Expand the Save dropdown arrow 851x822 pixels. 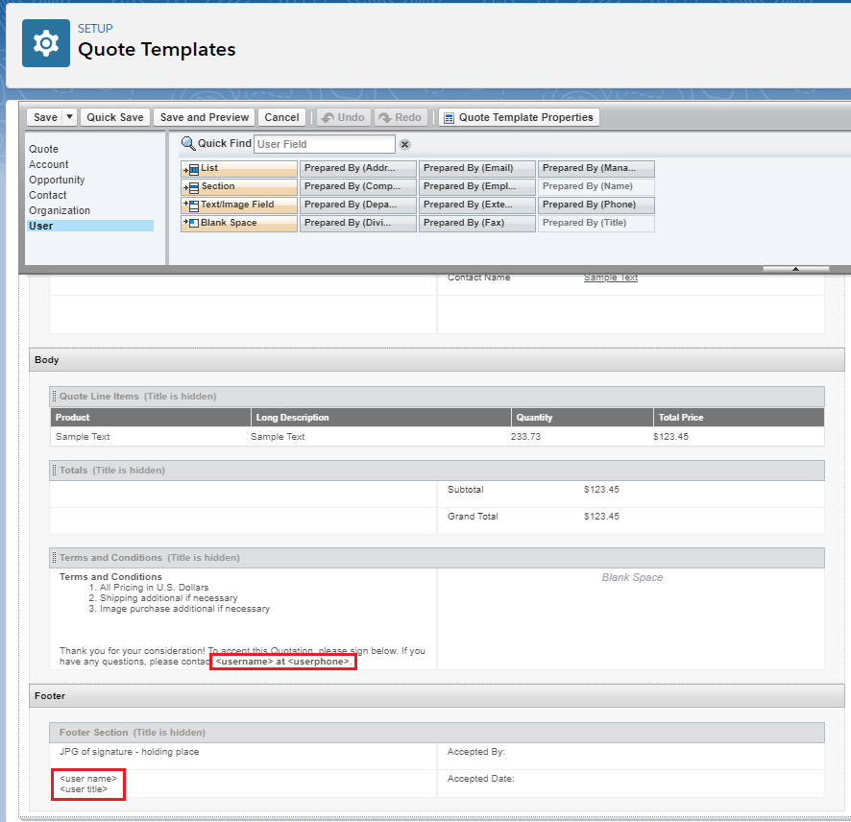pos(69,117)
